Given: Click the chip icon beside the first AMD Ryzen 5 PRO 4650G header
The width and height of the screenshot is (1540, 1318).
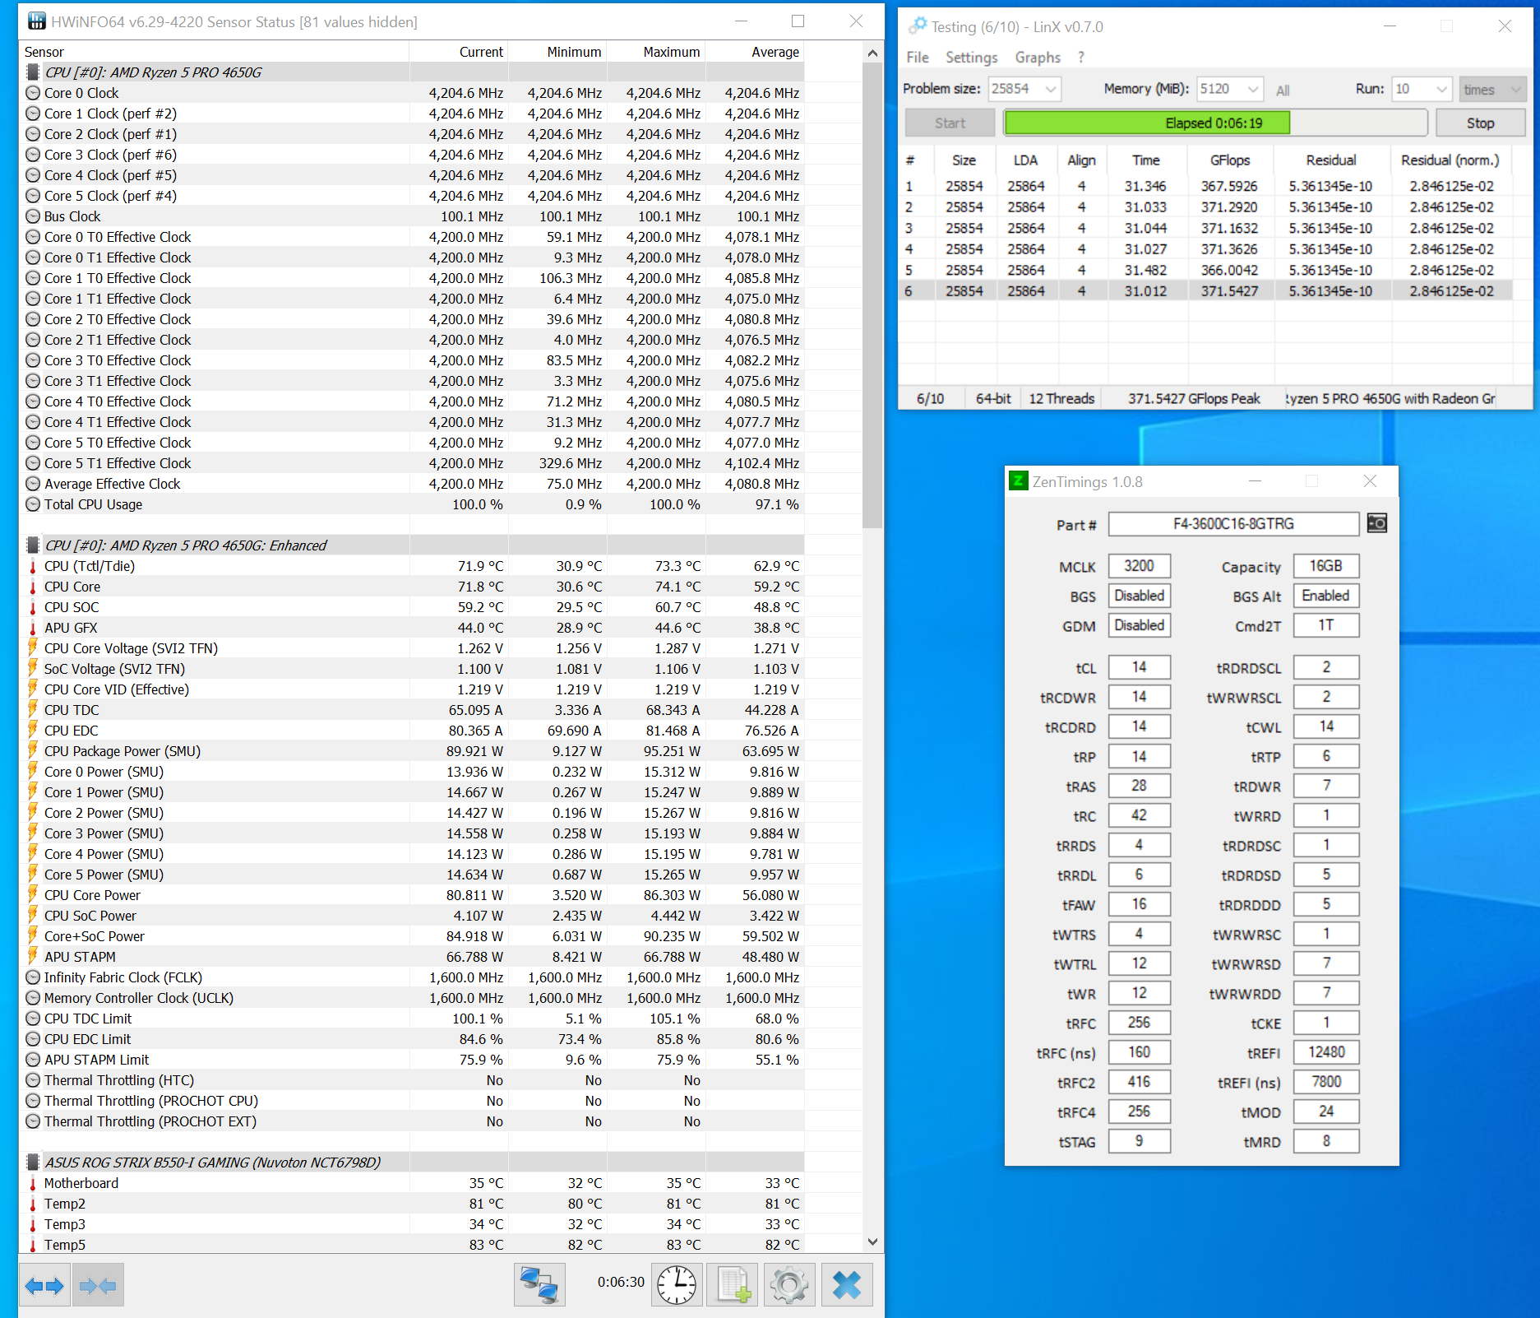Looking at the screenshot, I should click(x=33, y=72).
